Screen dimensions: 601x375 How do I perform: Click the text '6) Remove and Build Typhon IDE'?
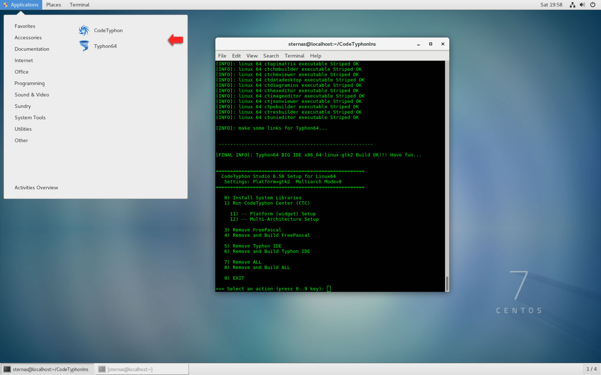click(x=267, y=251)
